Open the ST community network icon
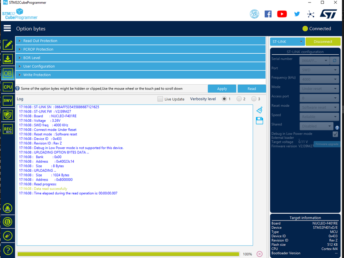The image size is (344, 258). click(311, 14)
